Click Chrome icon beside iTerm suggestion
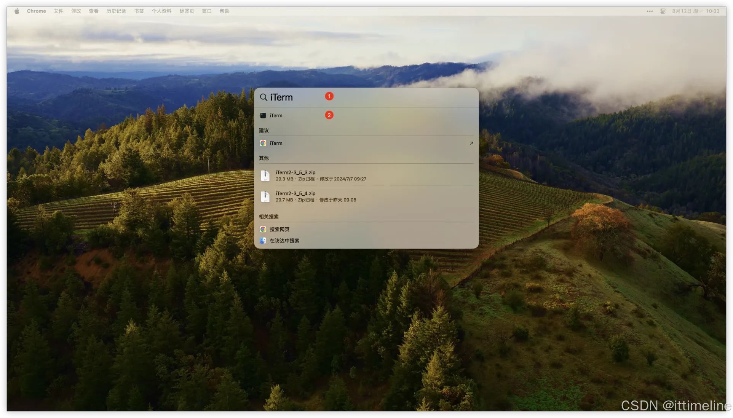Image resolution: width=733 pixels, height=418 pixels. click(x=263, y=143)
